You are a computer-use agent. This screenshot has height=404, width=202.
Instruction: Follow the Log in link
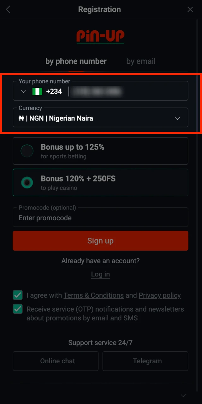point(100,274)
